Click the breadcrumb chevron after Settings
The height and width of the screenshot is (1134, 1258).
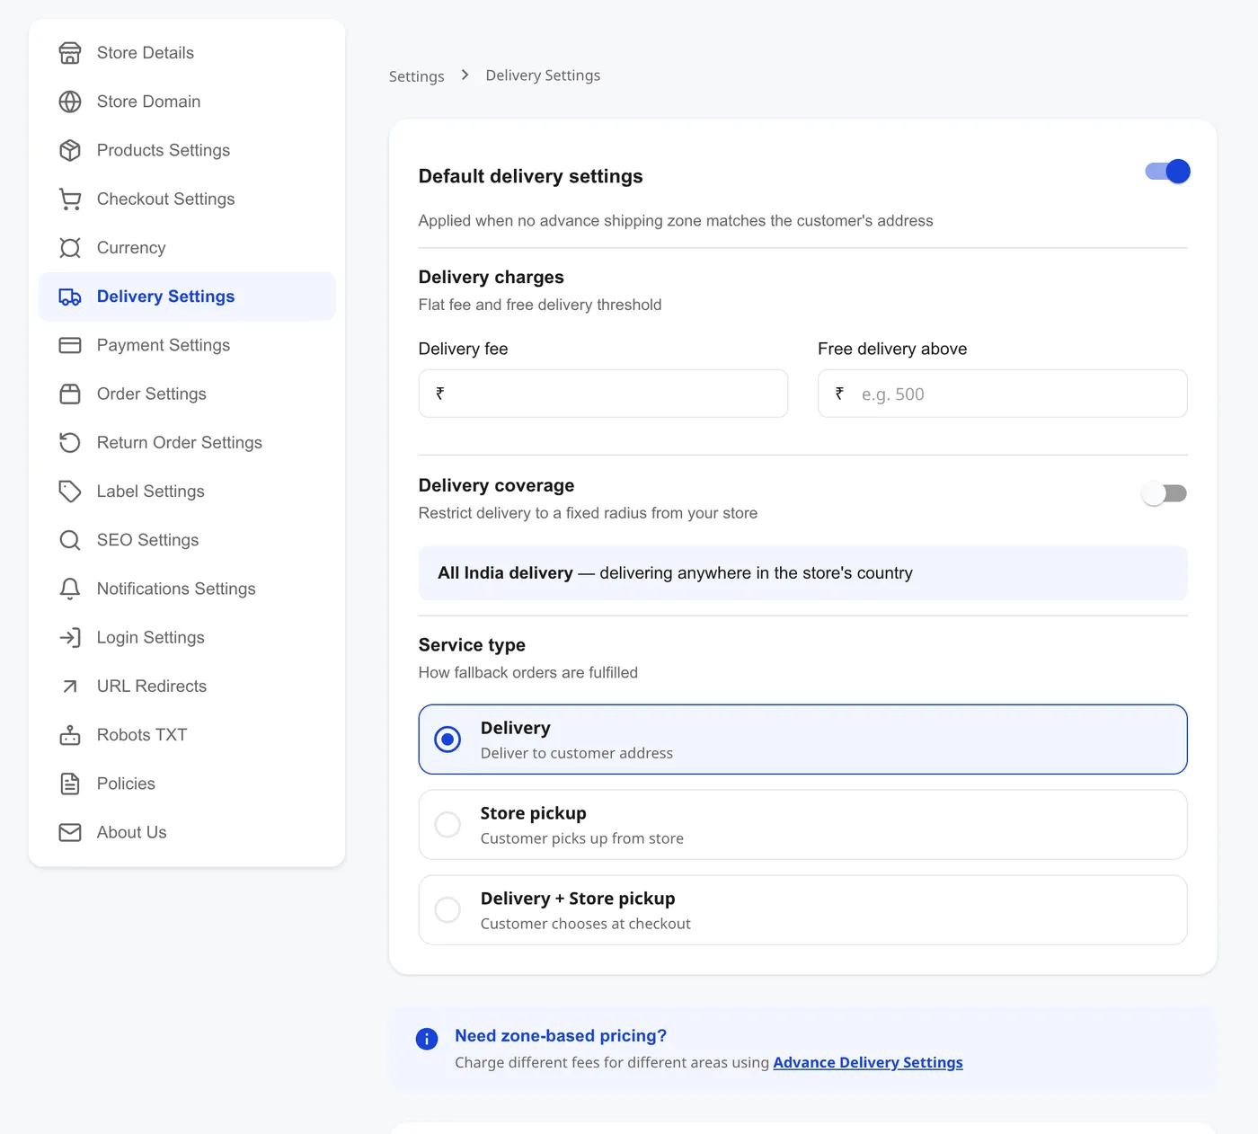(x=465, y=75)
